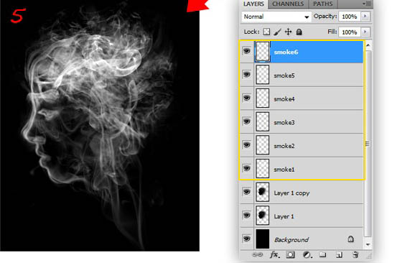This screenshot has width=410, height=263.
Task: Select the smoke2 layer thumbnail
Action: coord(263,145)
